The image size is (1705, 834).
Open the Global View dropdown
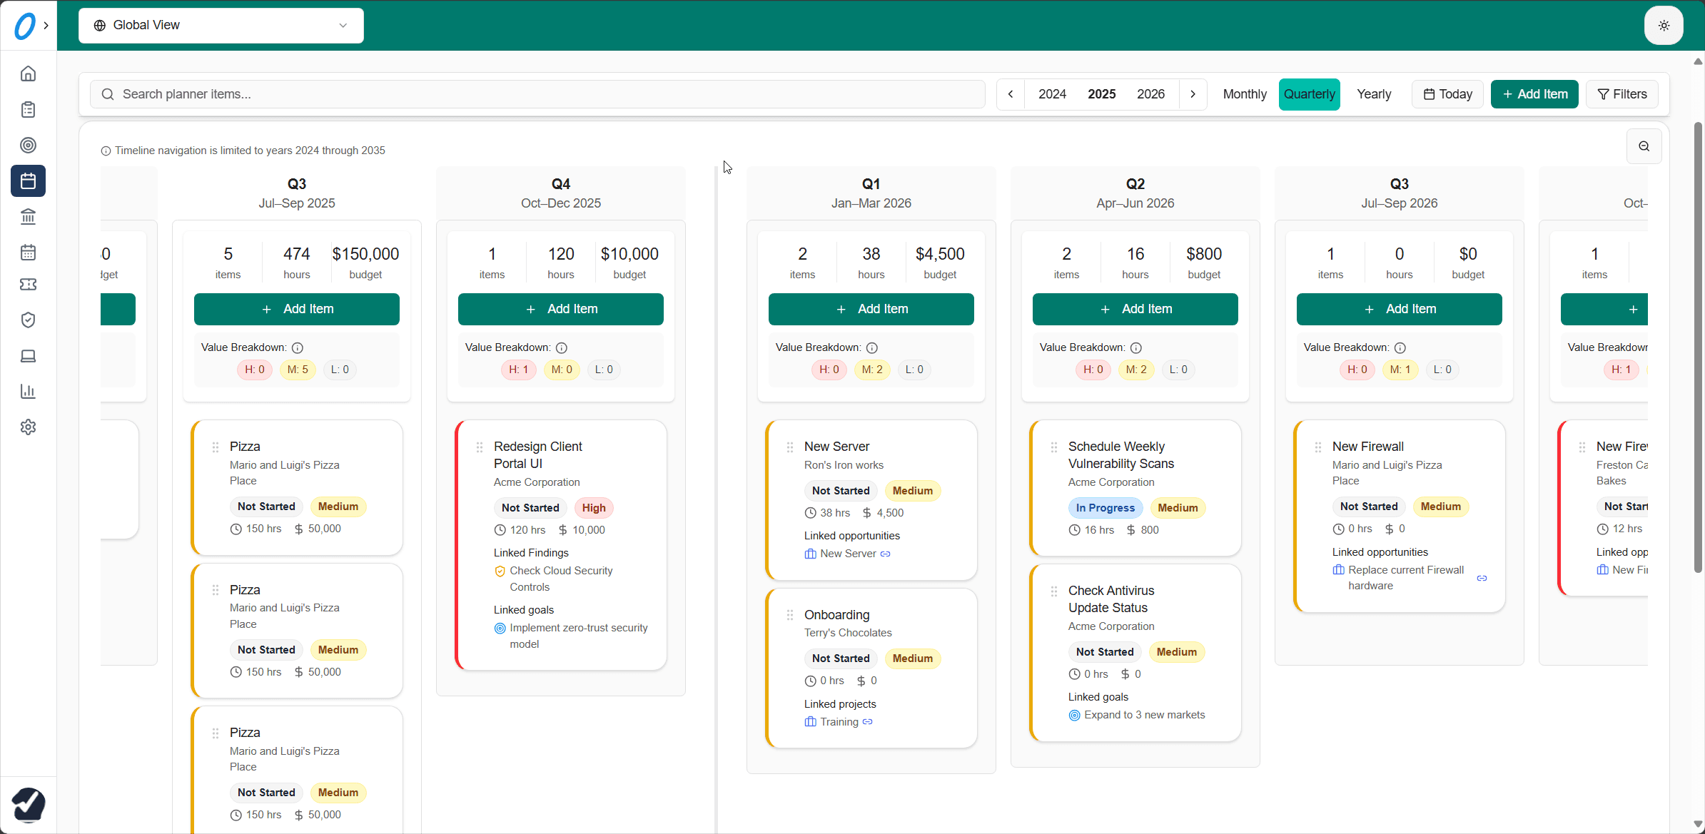(x=221, y=25)
